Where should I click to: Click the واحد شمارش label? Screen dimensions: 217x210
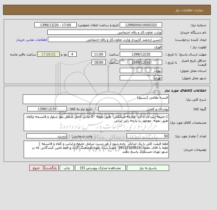tap(82, 136)
